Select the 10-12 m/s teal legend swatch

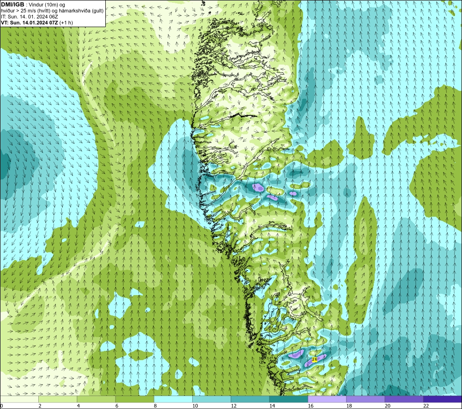pyautogui.click(x=212, y=399)
